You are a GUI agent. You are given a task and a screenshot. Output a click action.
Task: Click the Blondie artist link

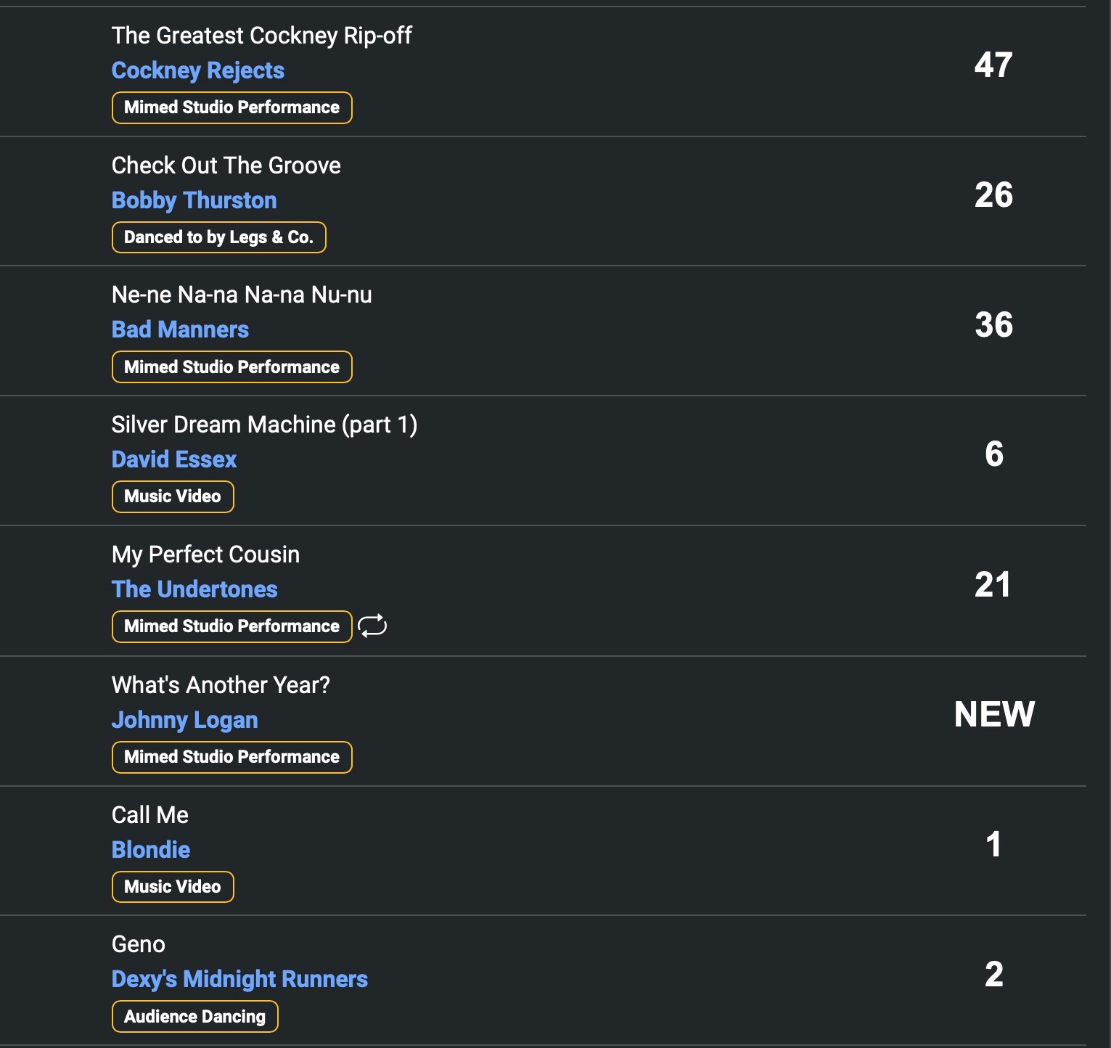pyautogui.click(x=151, y=850)
